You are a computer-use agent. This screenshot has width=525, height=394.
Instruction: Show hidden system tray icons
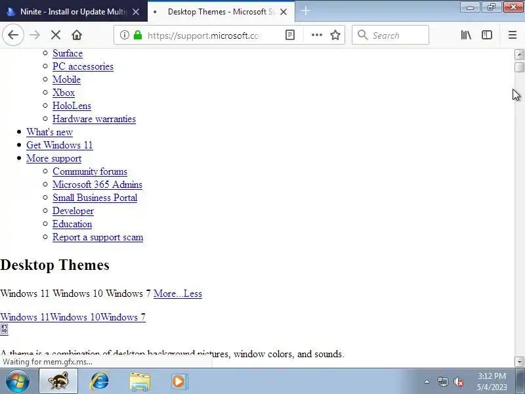point(427,382)
